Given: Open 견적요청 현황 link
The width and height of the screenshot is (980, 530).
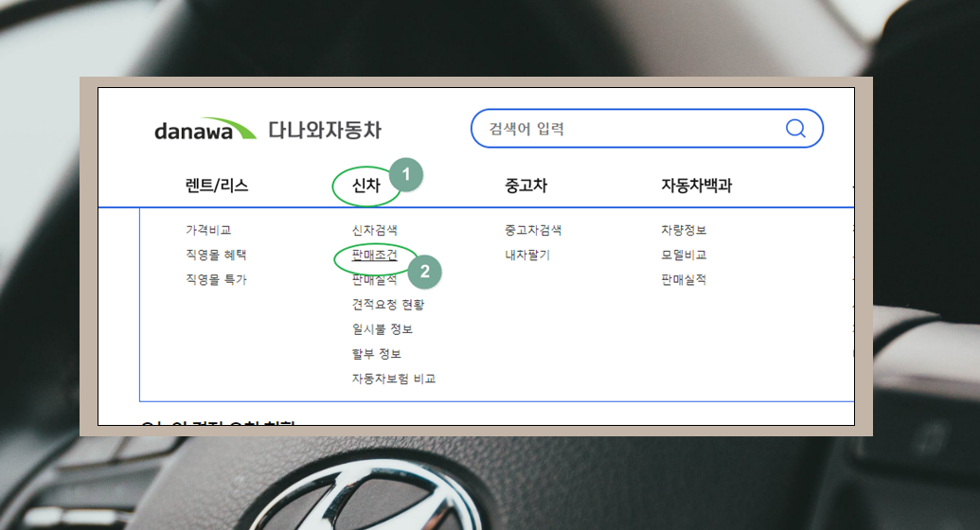Looking at the screenshot, I should click(x=388, y=305).
